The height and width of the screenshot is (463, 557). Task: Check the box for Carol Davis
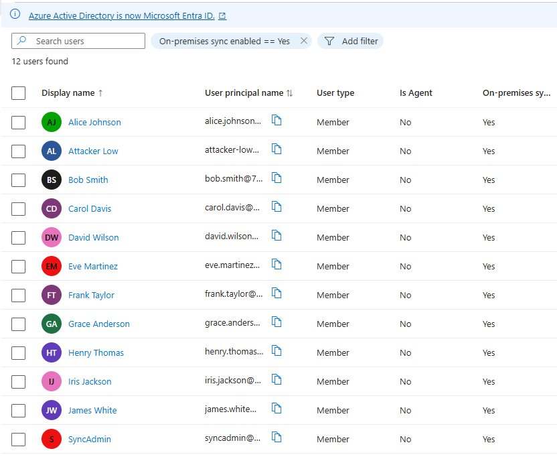19,209
